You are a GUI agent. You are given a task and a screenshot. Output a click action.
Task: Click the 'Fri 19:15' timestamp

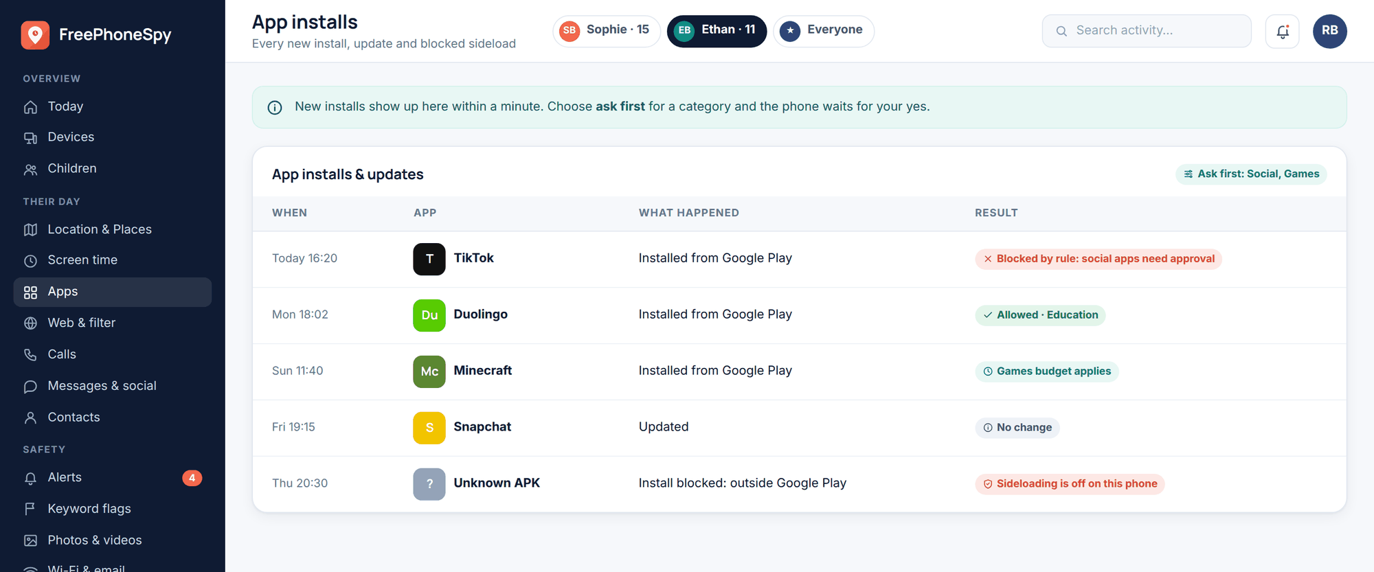(293, 427)
